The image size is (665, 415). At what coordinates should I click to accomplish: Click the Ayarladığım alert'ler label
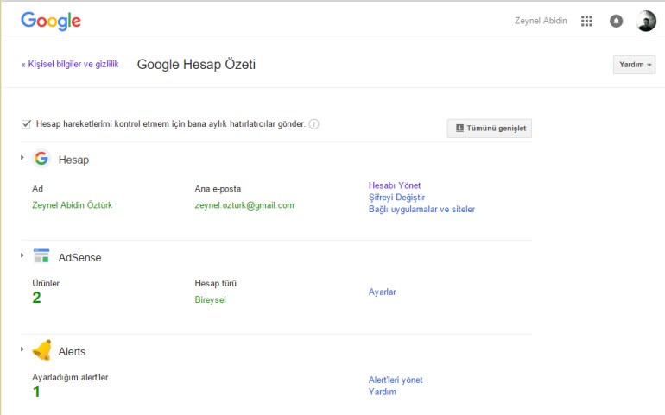70,377
